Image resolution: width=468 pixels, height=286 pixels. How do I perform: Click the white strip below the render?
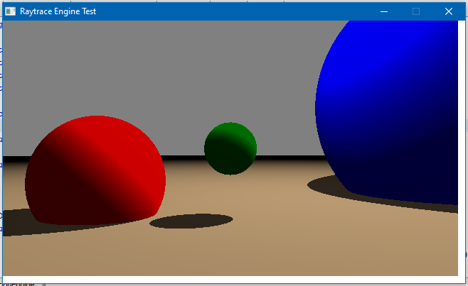(x=228, y=279)
